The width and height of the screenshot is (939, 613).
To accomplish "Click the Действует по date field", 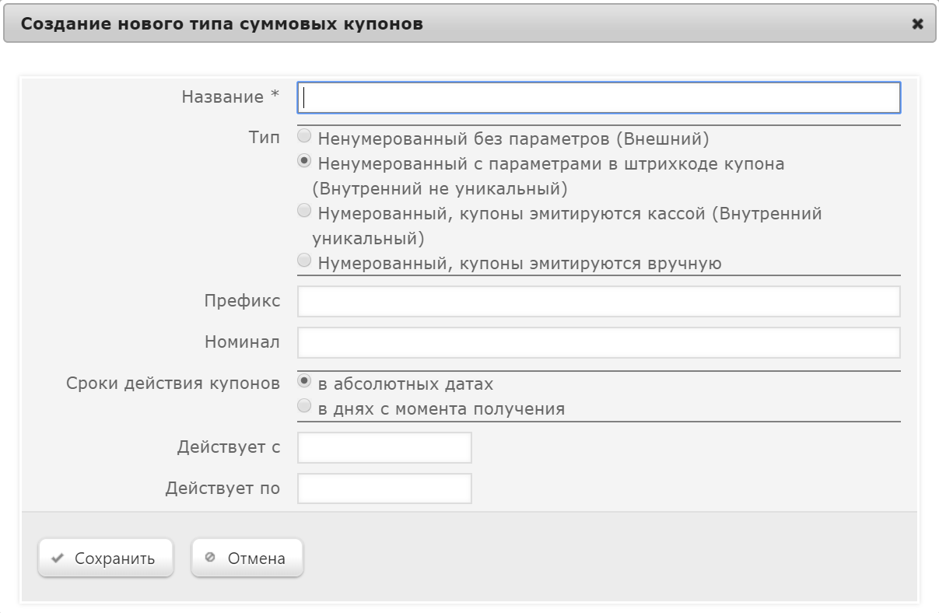I will tap(385, 489).
